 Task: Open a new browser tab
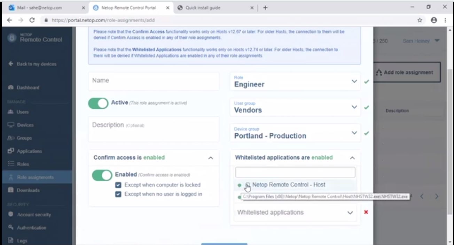(x=265, y=8)
